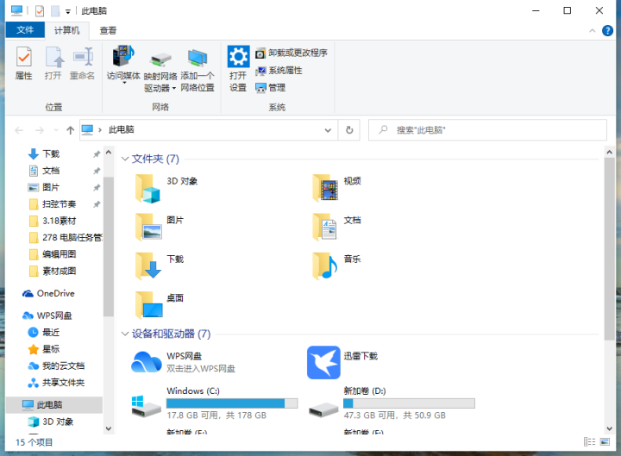The height and width of the screenshot is (456, 621).
Task: Select the 视频 folder icon
Action: 325,188
